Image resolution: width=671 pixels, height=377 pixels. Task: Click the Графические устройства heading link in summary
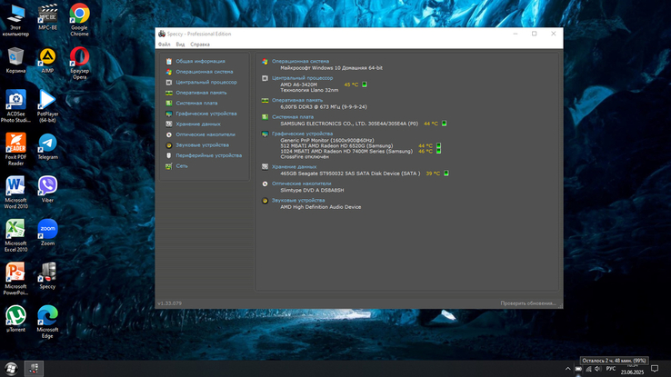pos(302,134)
